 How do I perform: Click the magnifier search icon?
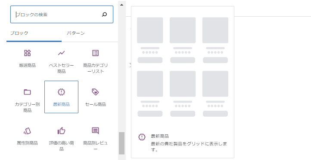click(x=104, y=15)
